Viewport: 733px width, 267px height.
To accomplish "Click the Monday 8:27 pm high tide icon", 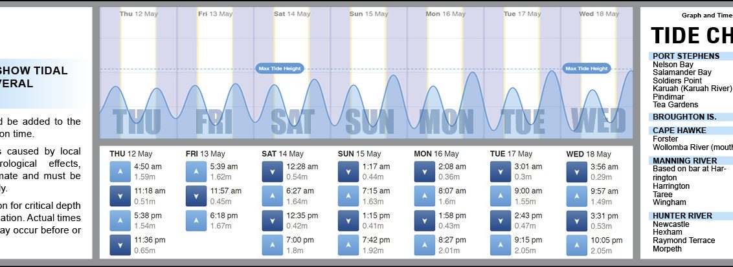I will pos(423,244).
